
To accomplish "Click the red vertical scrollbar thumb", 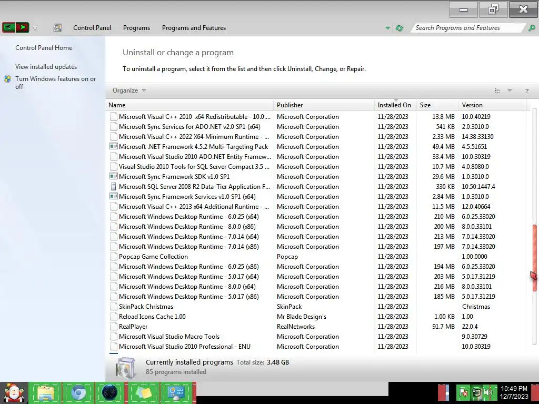I will click(535, 258).
